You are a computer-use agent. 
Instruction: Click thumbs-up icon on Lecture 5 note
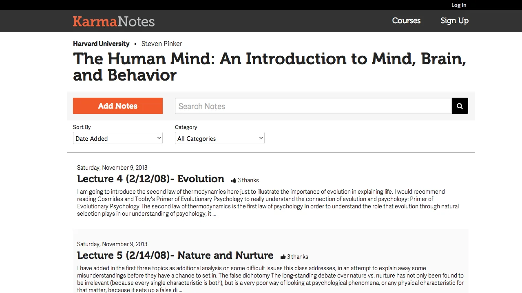click(283, 257)
